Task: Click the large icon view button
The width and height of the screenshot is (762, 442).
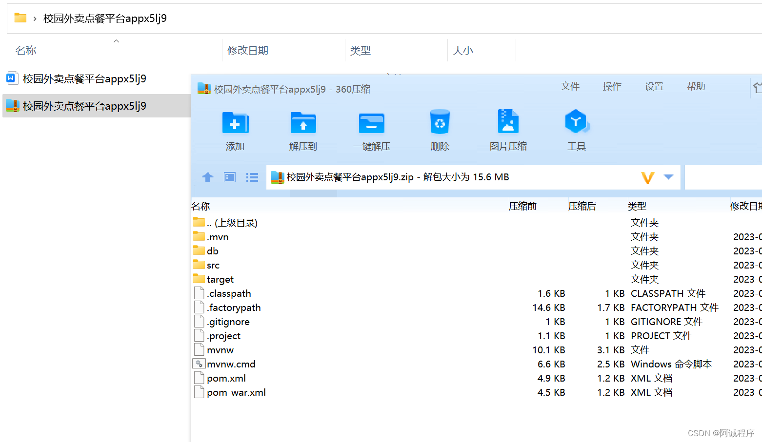Action: pos(229,177)
